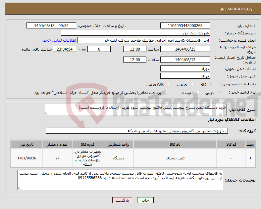Click the ردیف column header
Screen dimensions: 261x209
point(250,145)
